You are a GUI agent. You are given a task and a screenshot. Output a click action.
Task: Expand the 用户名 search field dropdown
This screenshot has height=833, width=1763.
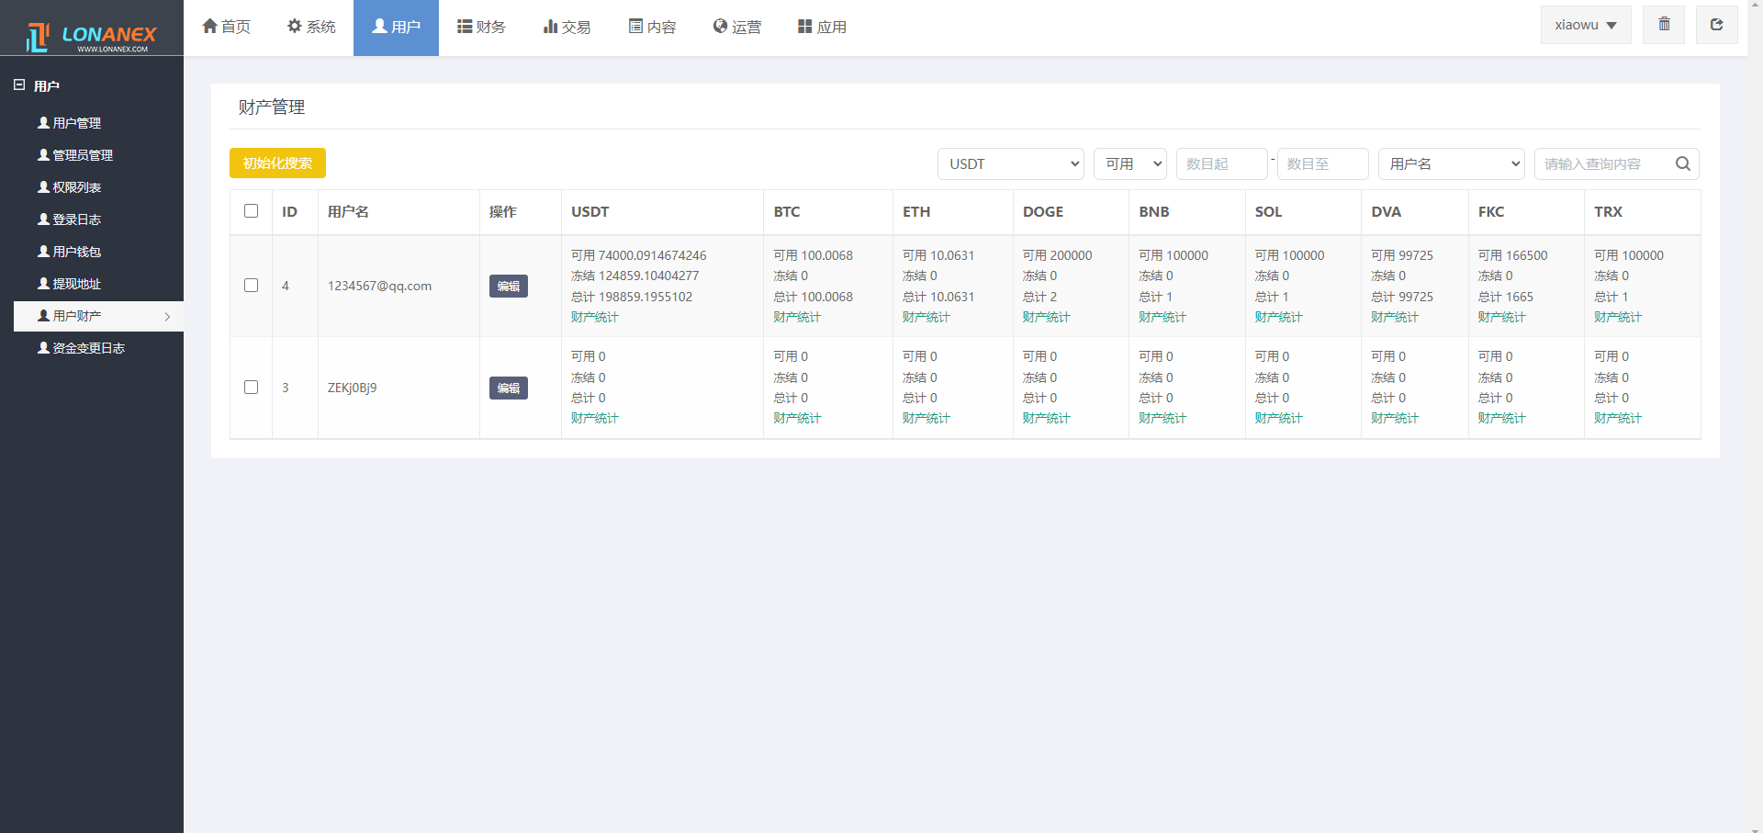[x=1451, y=163]
